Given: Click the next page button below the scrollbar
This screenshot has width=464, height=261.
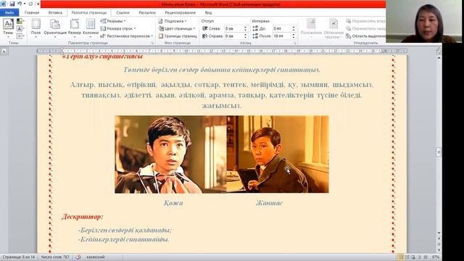Looking at the screenshot, I should pyautogui.click(x=439, y=250).
